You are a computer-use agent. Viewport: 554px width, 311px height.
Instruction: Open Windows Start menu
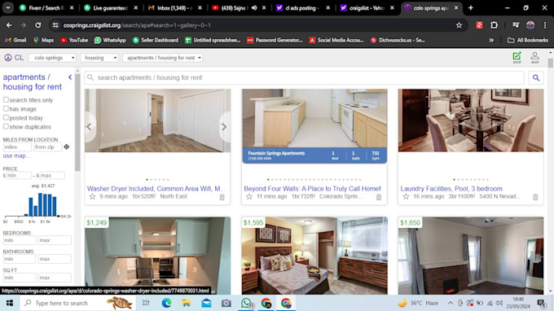10,303
